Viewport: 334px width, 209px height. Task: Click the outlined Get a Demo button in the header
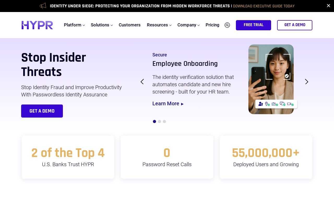coord(295,25)
